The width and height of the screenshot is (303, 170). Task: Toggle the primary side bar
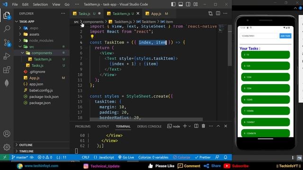tap(173, 4)
